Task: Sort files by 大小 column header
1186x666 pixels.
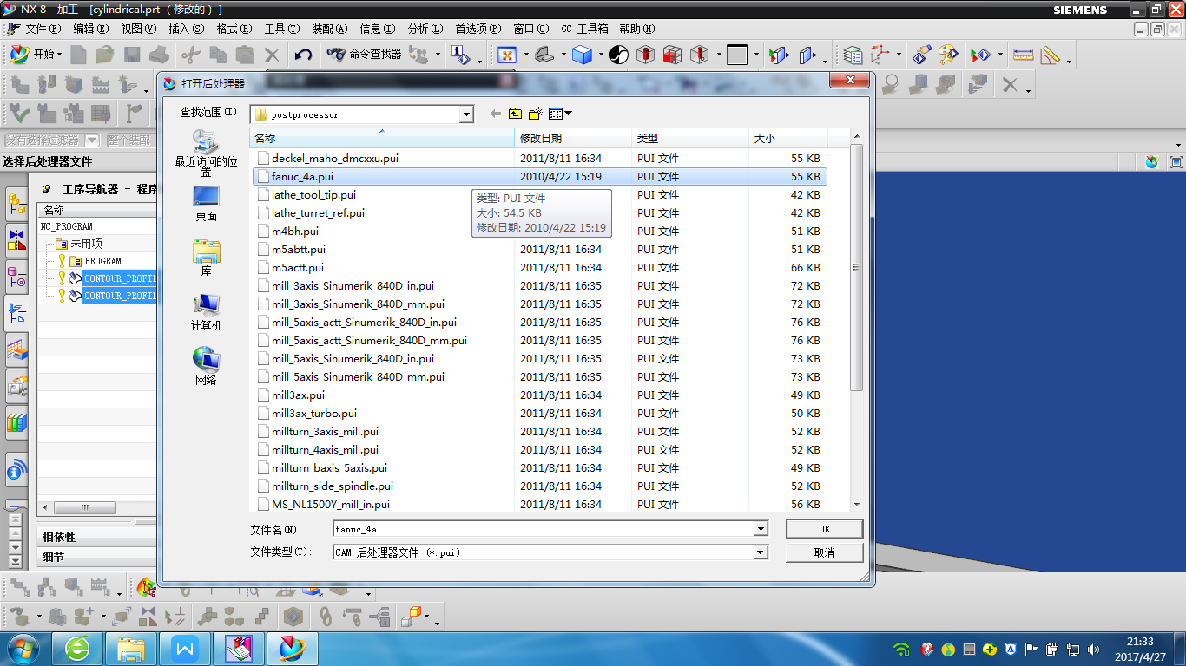Action: (x=787, y=138)
